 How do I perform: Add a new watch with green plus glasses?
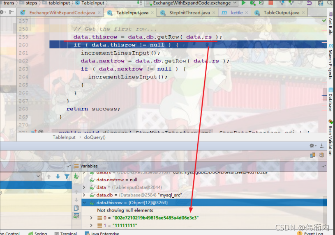click(x=76, y=176)
